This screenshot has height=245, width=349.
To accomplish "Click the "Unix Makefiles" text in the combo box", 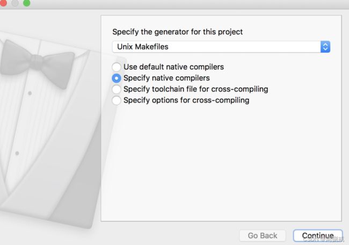I will 143,47.
